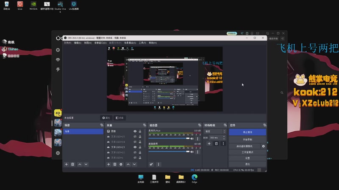The image size is (339, 190).
Task: Select the 文本 (GDI+) 3 source row
Action: coord(124,147)
